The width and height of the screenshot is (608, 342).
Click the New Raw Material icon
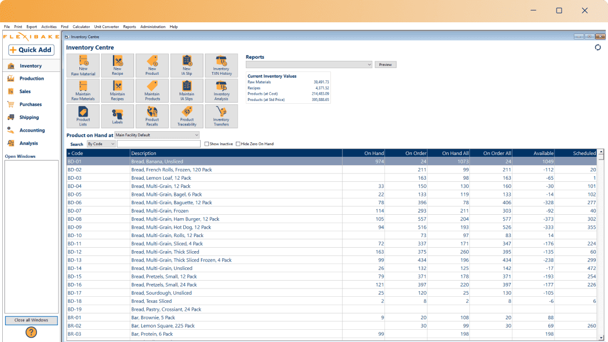(x=83, y=65)
